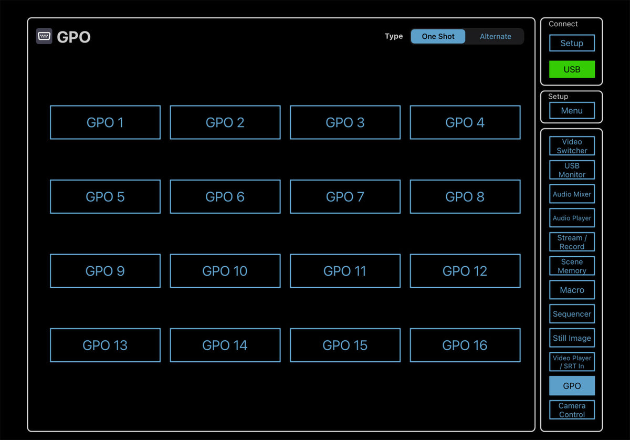Open the Setup Menu
Screen dimensions: 630x440
pos(572,111)
